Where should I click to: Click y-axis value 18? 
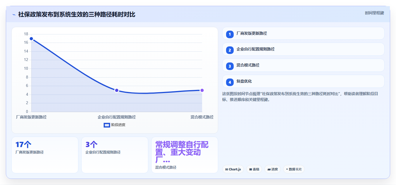[26, 34]
